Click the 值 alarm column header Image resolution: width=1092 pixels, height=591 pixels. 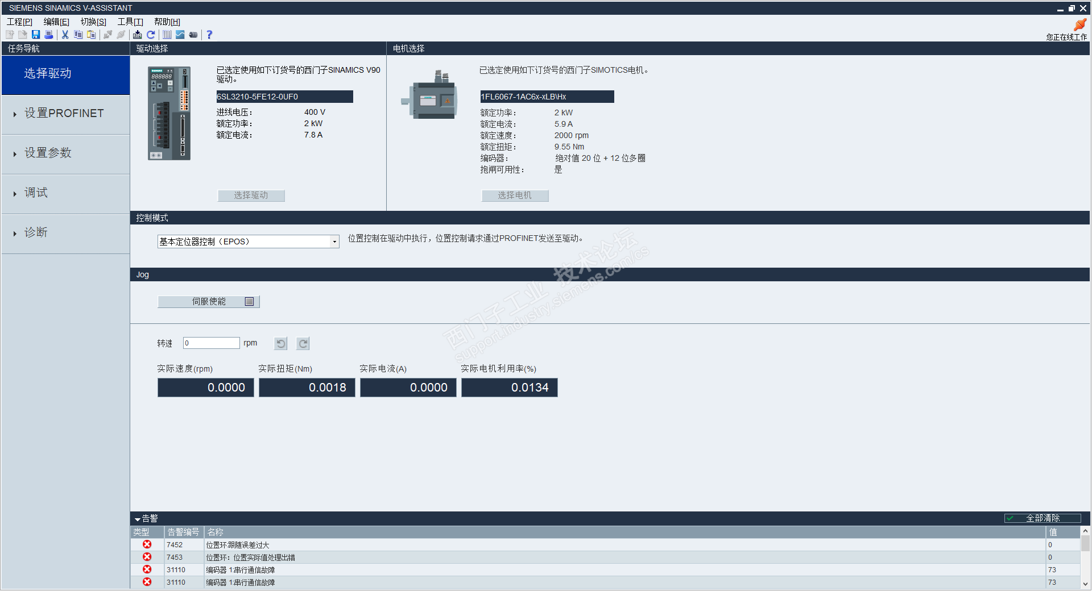[1062, 532]
